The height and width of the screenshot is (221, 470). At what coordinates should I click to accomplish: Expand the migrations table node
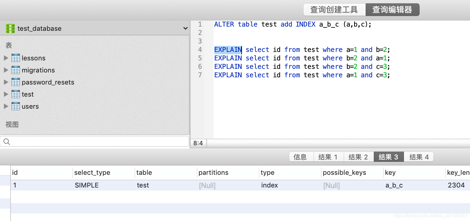tap(6, 70)
